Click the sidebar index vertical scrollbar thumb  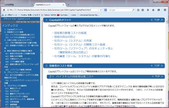pos(41,53)
